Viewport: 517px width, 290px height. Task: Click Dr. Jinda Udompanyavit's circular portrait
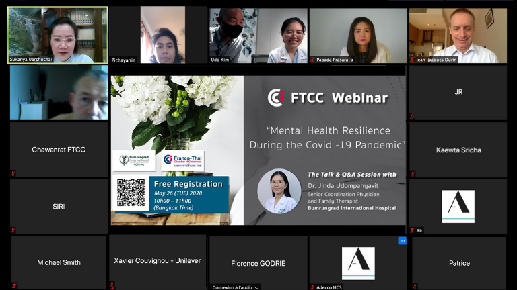pos(279,191)
